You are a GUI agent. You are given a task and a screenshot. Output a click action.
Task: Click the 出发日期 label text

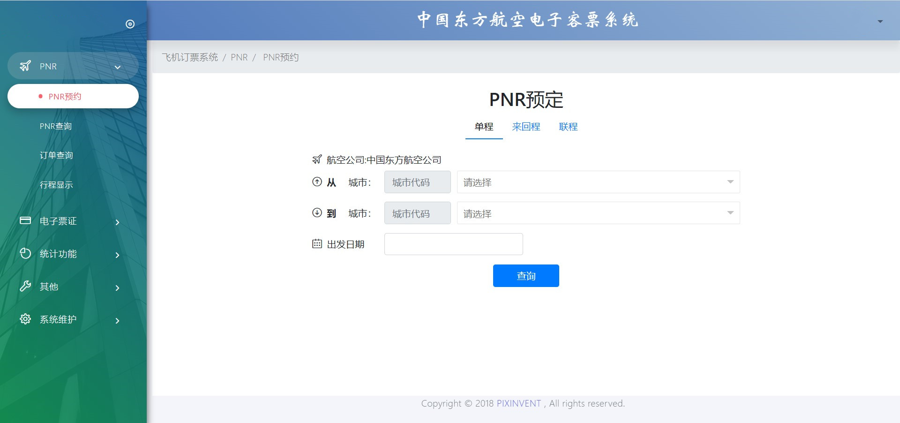pos(345,244)
